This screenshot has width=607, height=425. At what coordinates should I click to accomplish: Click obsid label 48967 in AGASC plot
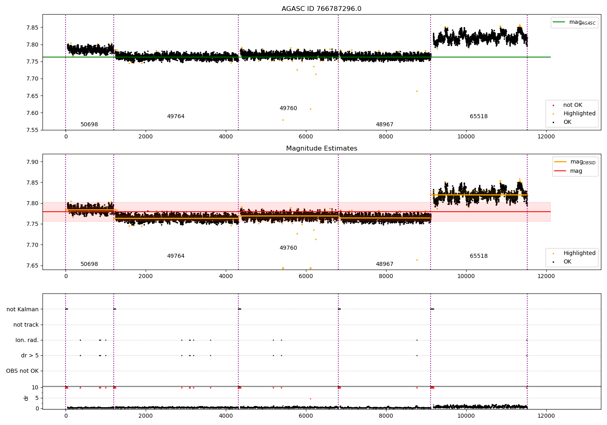pos(384,124)
